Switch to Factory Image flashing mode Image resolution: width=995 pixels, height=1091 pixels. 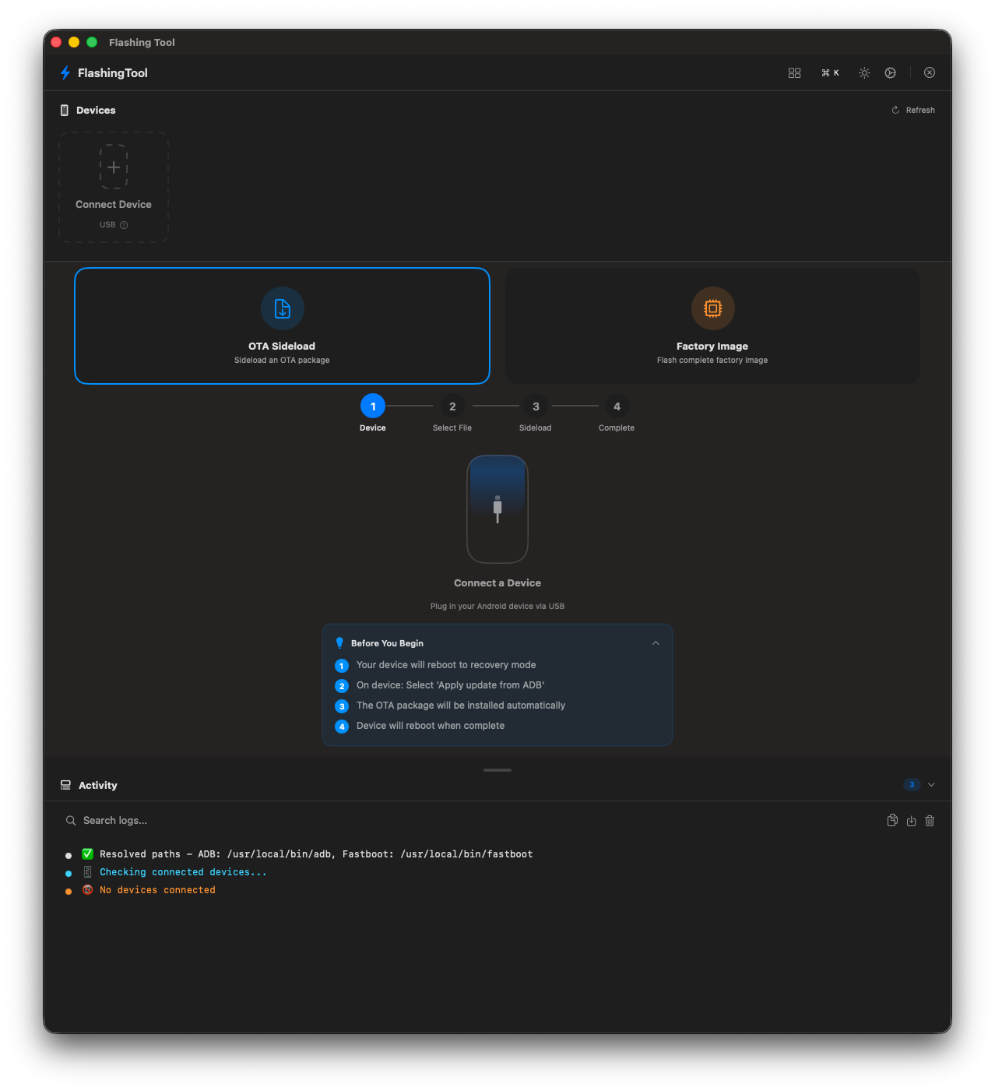[x=712, y=326]
